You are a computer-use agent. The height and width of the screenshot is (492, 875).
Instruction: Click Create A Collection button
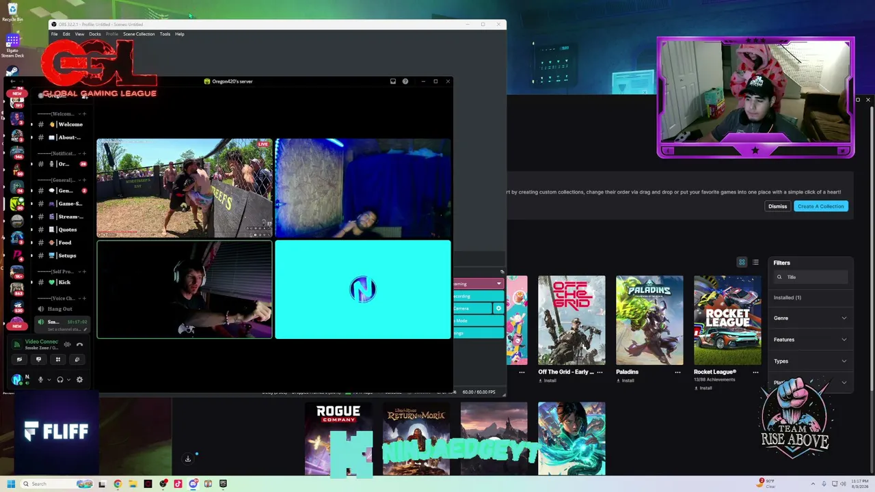(x=820, y=206)
